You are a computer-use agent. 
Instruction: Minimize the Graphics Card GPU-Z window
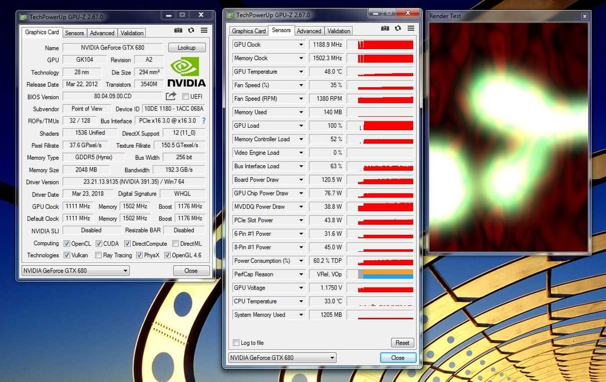[168, 16]
